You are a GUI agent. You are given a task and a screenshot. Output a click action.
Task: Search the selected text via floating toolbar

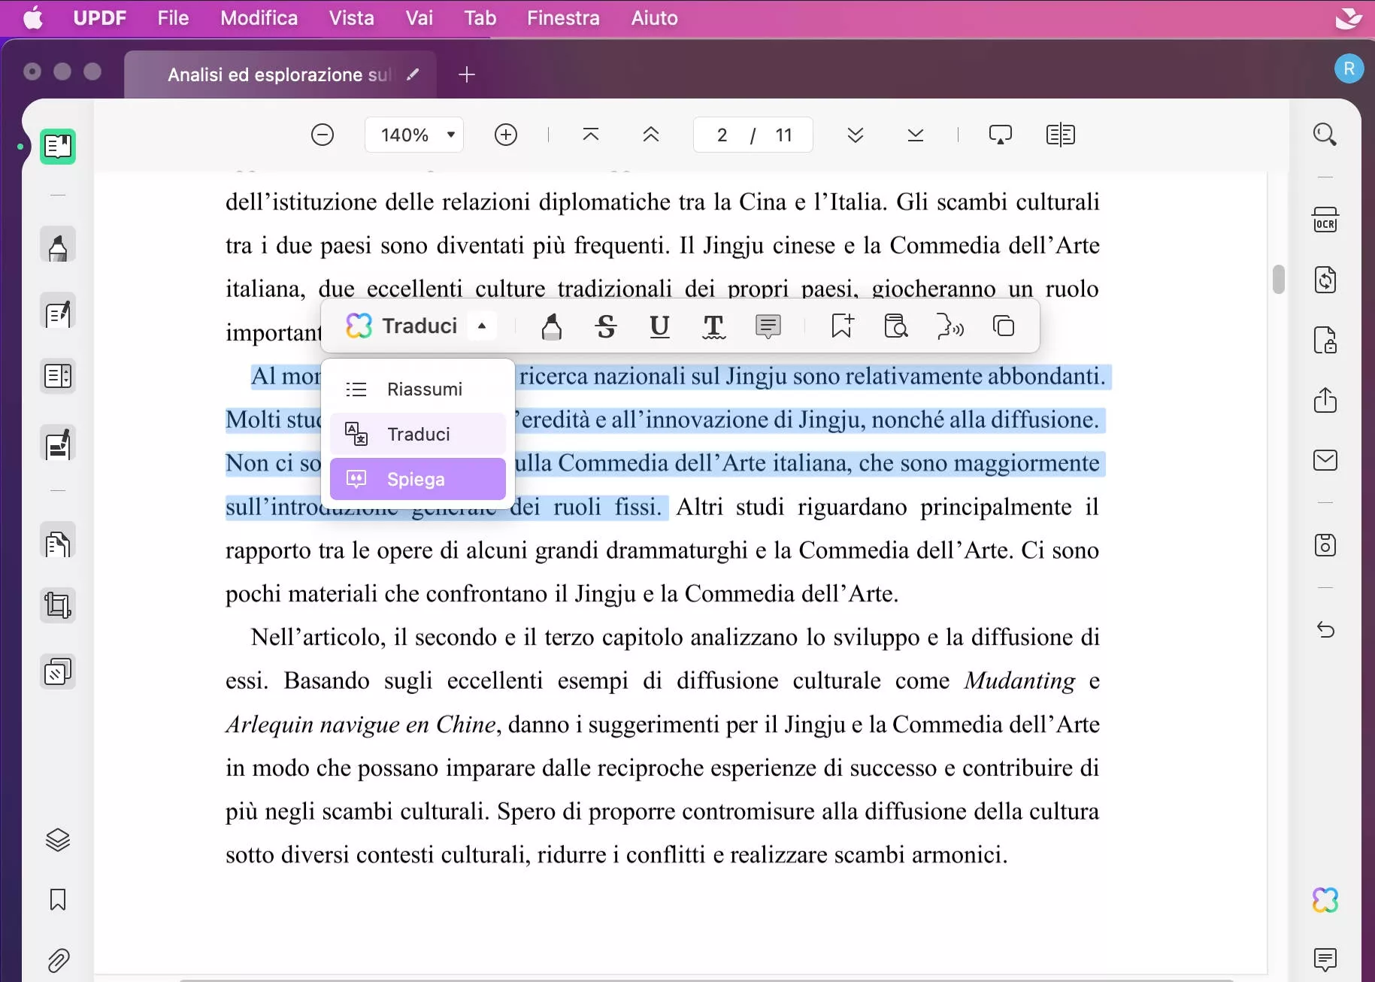point(896,326)
